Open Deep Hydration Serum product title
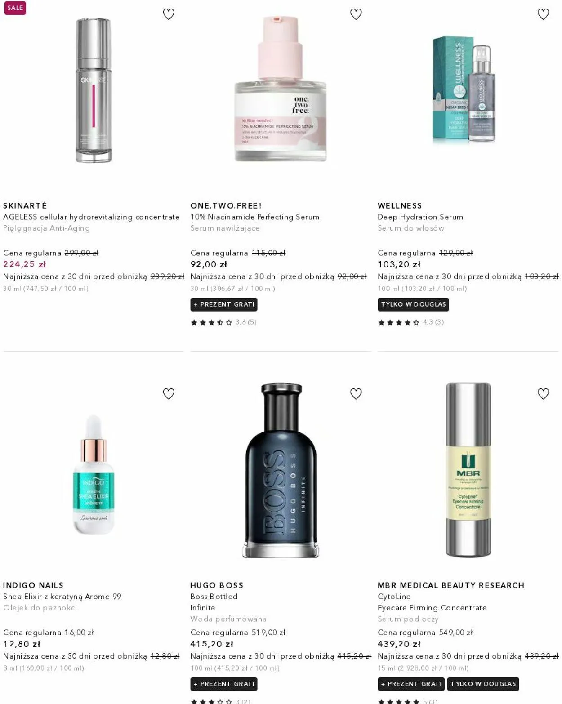562x704 pixels. click(420, 217)
